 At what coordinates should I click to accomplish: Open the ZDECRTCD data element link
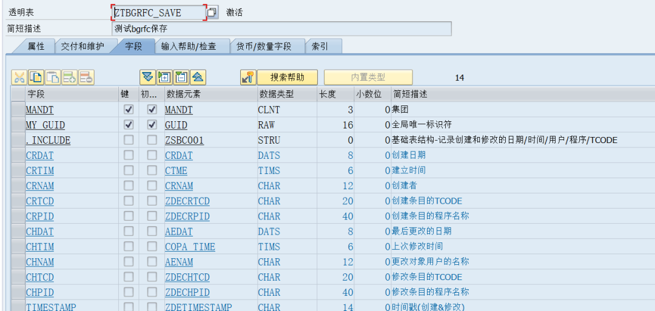[x=187, y=201]
